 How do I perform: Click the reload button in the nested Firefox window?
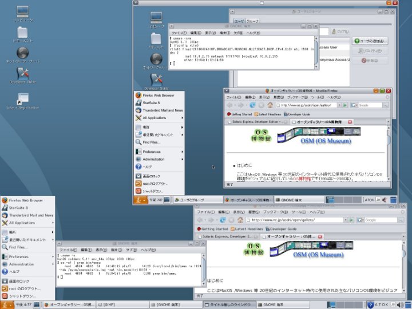pos(252,105)
